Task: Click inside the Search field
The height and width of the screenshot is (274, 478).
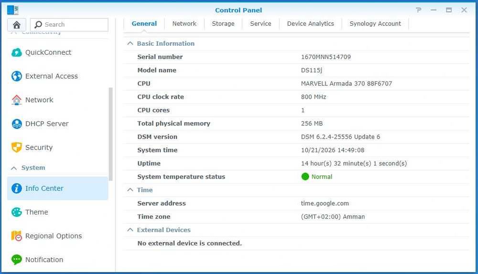Action: 69,25
